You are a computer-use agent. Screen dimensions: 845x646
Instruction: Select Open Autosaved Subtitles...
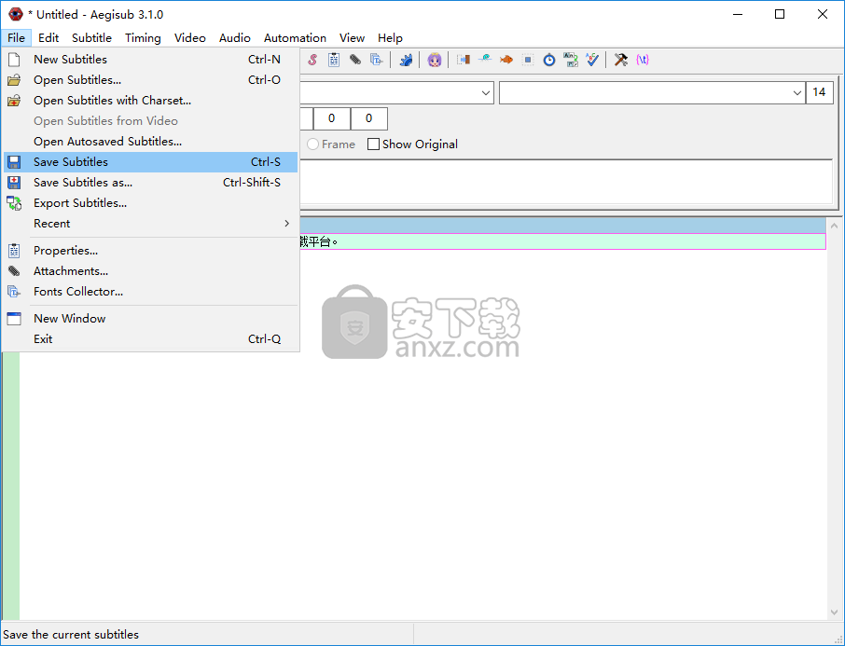point(150,141)
